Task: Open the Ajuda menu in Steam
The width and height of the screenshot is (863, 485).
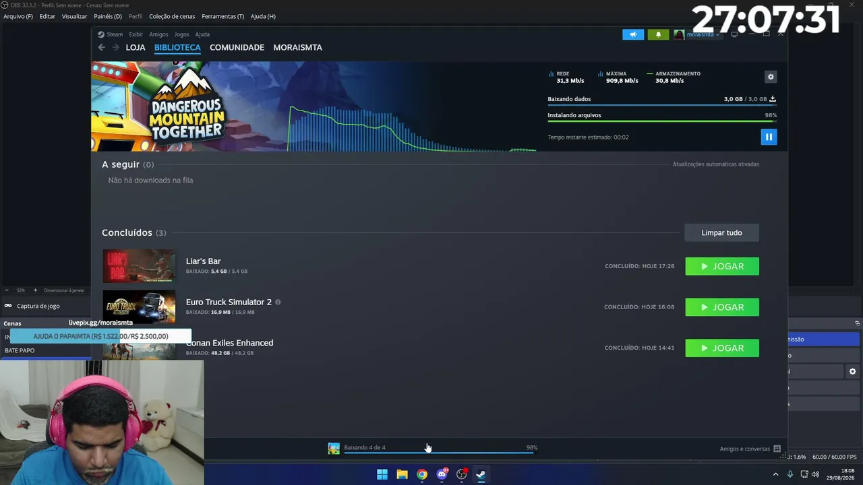Action: point(202,34)
